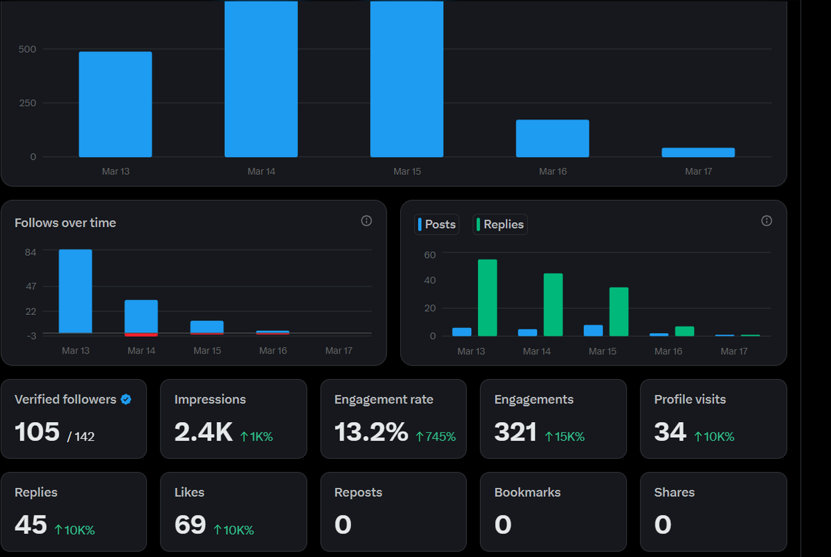This screenshot has width=831, height=557.
Task: Click the blue verified badge beside Verified followers
Action: tap(126, 399)
